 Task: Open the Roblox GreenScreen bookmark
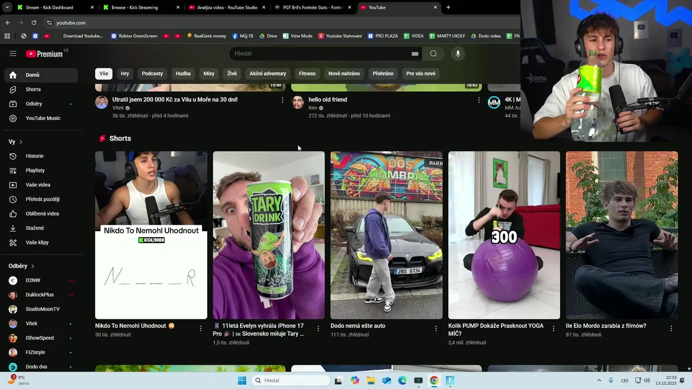click(134, 36)
